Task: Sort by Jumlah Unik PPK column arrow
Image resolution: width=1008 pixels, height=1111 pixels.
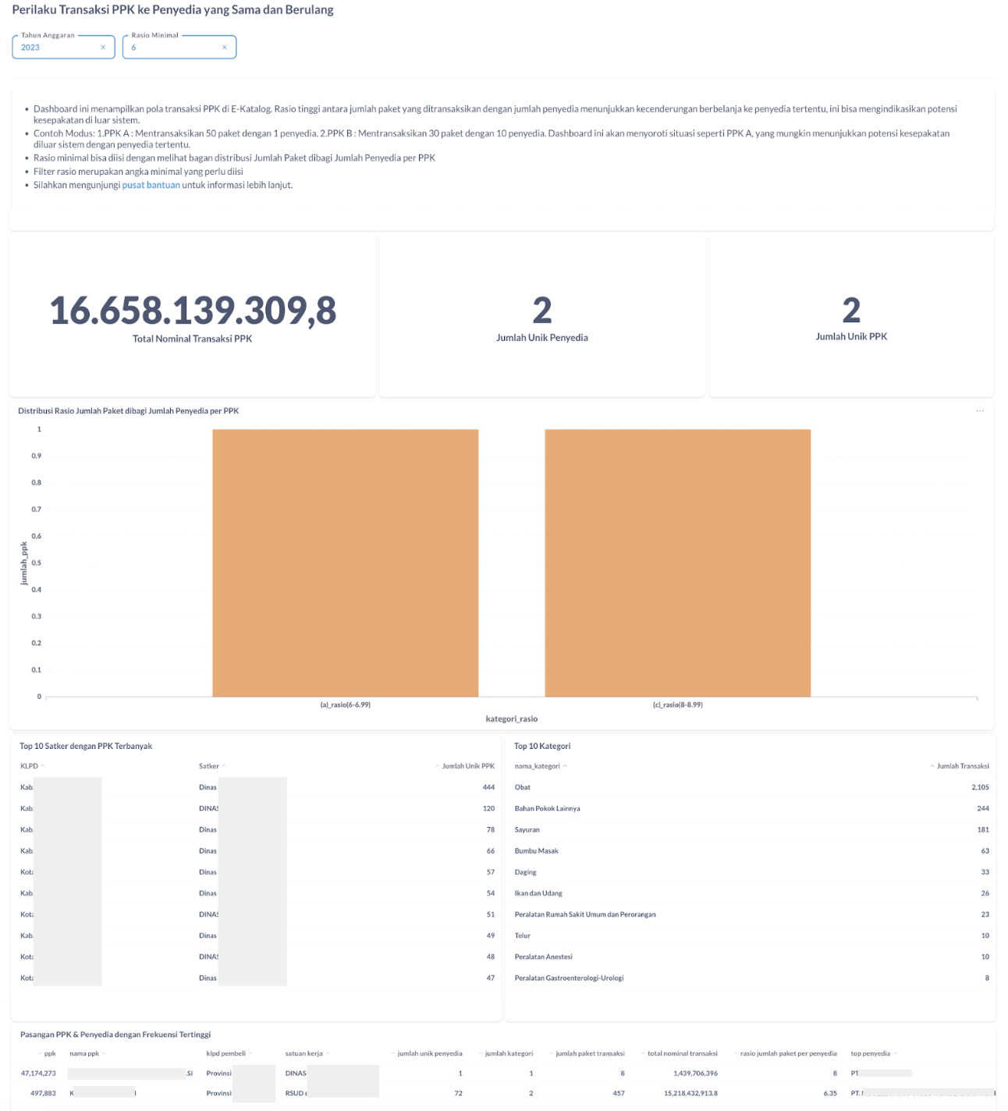Action: tap(438, 766)
